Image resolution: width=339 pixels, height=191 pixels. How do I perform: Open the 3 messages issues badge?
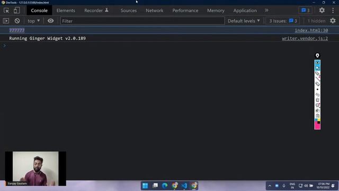click(305, 11)
